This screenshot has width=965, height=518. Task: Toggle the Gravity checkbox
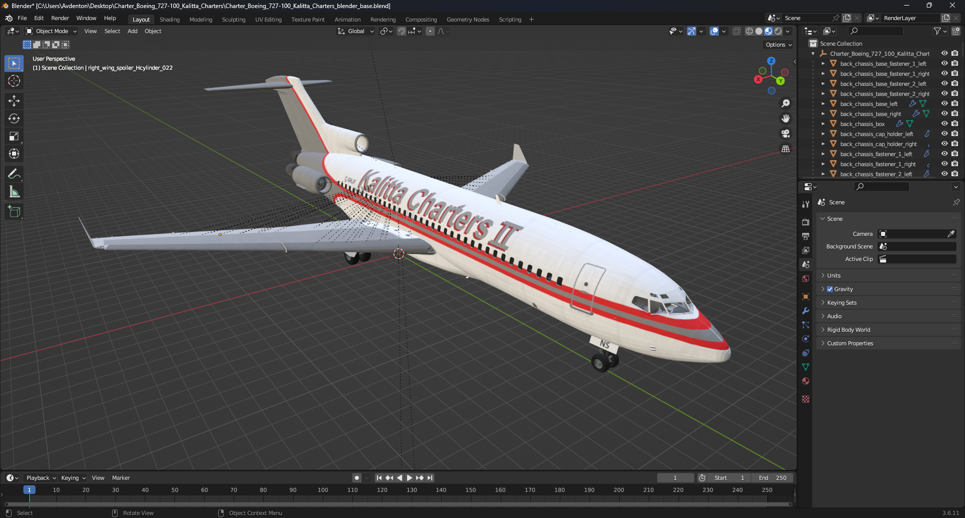click(830, 289)
